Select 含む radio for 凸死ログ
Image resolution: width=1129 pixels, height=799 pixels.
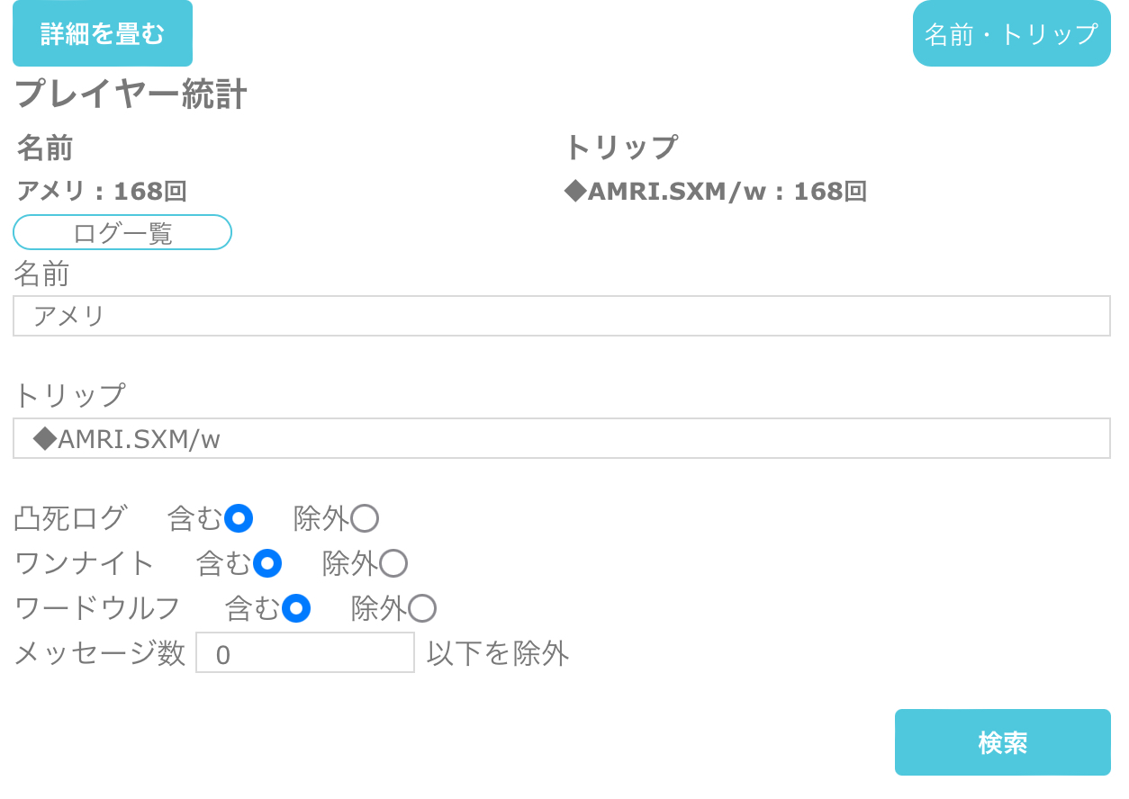click(239, 518)
